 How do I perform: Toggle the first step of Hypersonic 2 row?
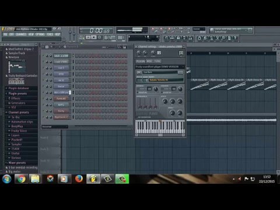point(77,117)
